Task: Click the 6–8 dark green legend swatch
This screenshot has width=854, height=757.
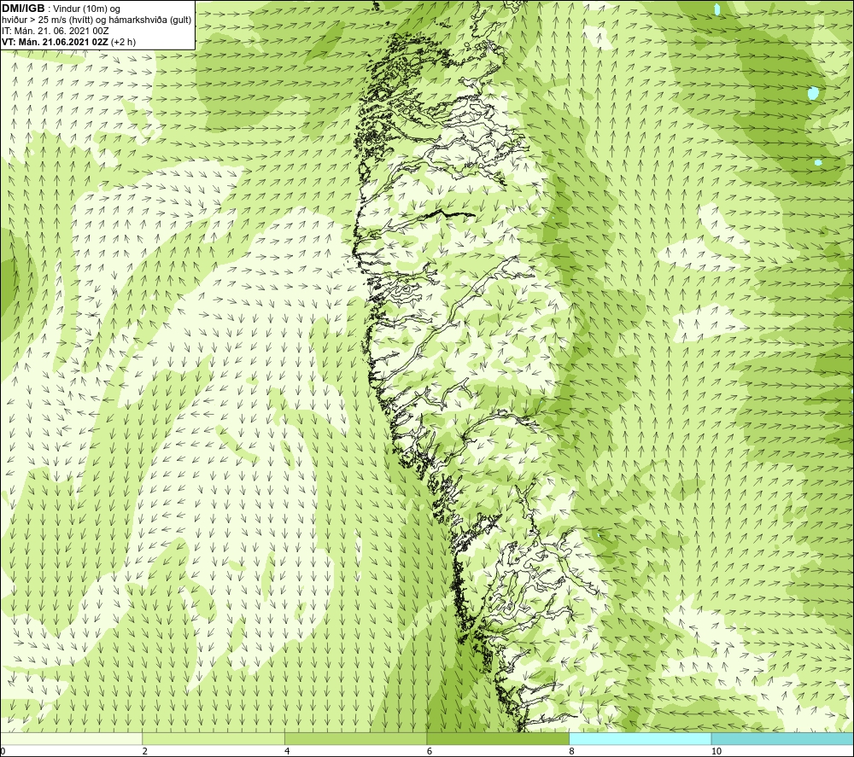Action: click(498, 739)
